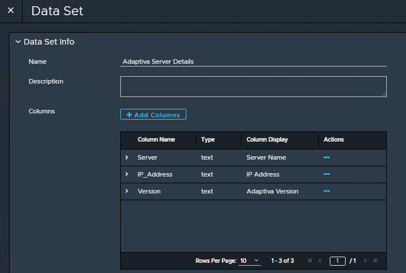Click the Adaptiva Version display cell
Screen dimensions: 406x273
tap(272, 191)
